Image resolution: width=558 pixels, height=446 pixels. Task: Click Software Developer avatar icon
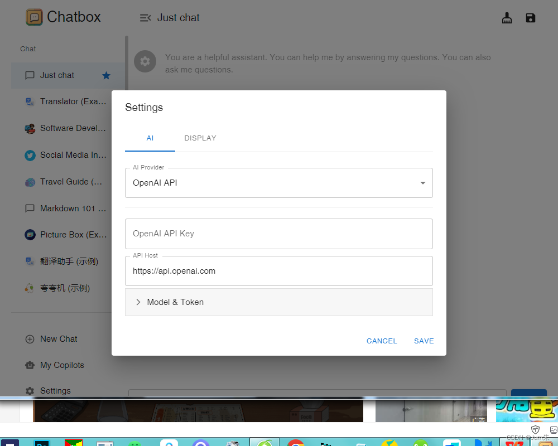[x=30, y=128]
